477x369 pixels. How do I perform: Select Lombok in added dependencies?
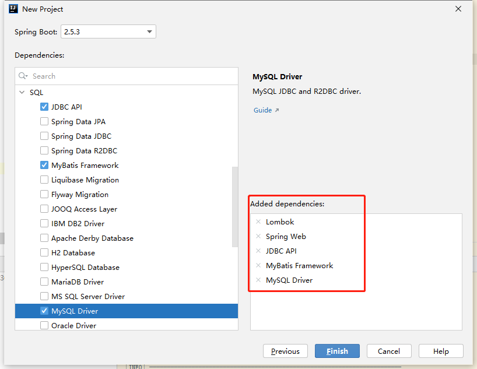coord(280,222)
